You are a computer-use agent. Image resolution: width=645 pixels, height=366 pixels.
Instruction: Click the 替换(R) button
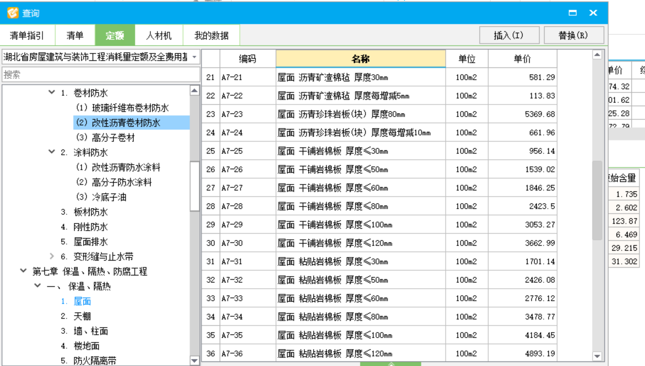574,35
